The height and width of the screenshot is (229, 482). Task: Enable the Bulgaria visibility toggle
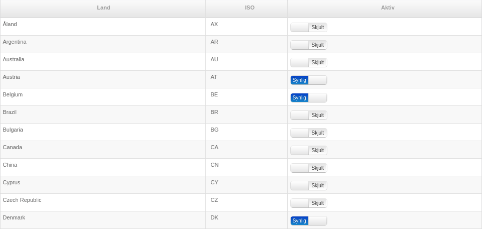click(308, 133)
